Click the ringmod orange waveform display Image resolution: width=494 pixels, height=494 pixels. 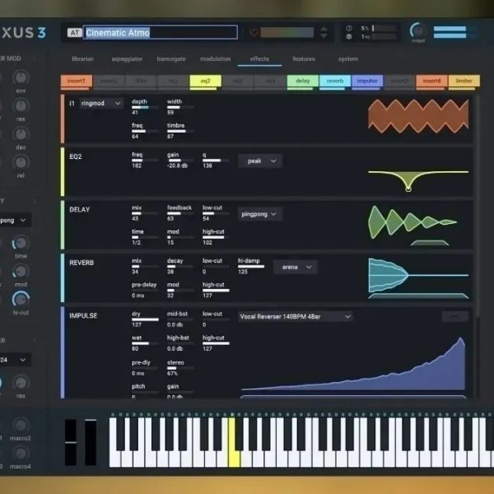point(418,116)
